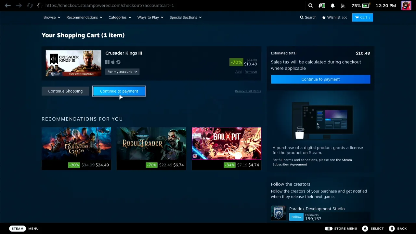This screenshot has width=416, height=234.
Task: Click the Search button in the store nav
Action: point(308,18)
